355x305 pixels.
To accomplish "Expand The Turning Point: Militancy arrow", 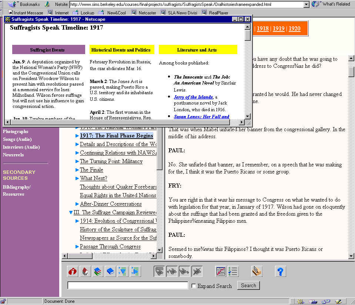I will click(x=77, y=161).
